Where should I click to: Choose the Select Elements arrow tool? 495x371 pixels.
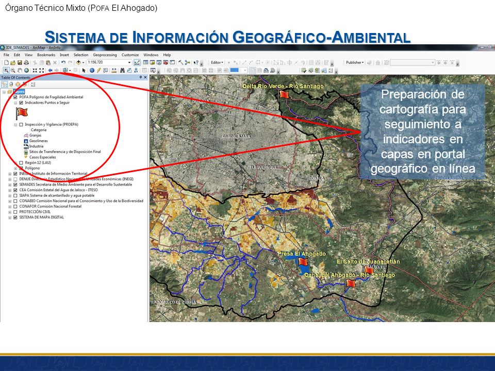[84, 71]
